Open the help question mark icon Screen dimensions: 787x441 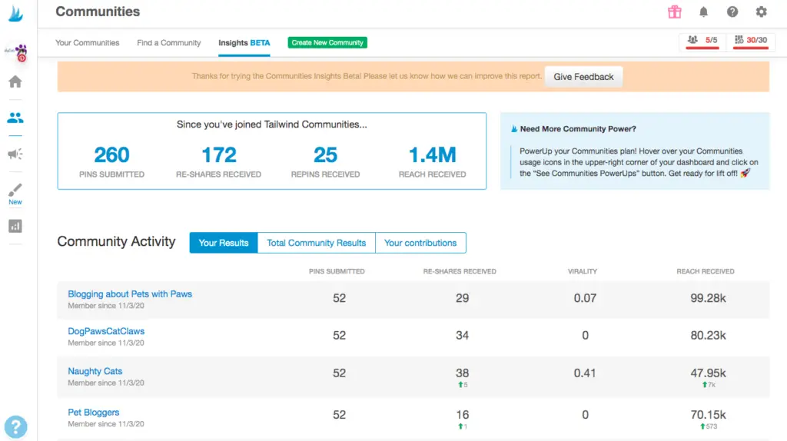coord(732,12)
